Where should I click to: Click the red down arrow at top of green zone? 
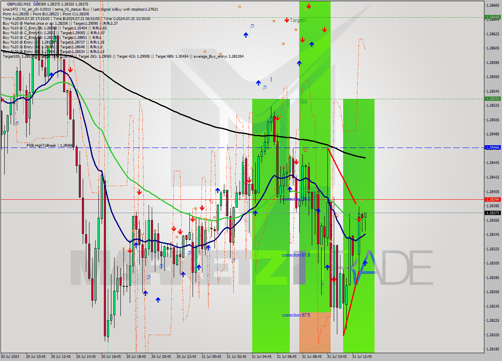click(309, 6)
